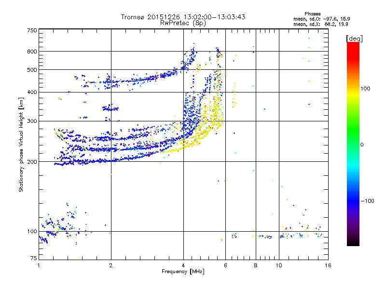
Task: Click the x-axis tick label '2'
Action: tap(111, 265)
